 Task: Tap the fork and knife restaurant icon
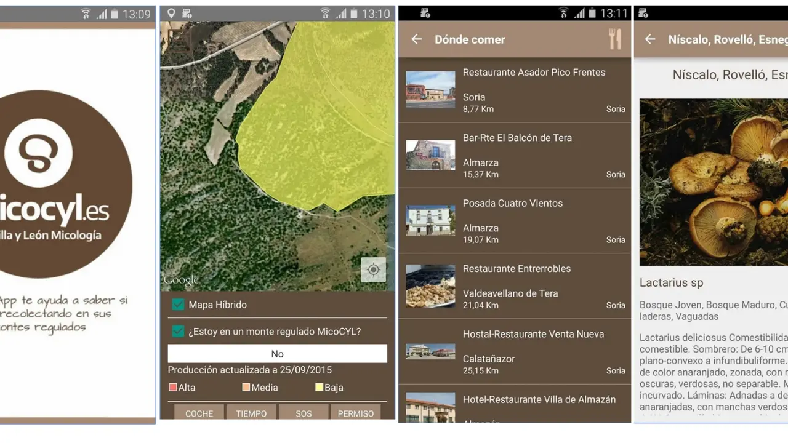pyautogui.click(x=614, y=39)
